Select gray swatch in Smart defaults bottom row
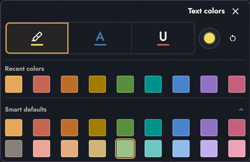 [x=14, y=149]
